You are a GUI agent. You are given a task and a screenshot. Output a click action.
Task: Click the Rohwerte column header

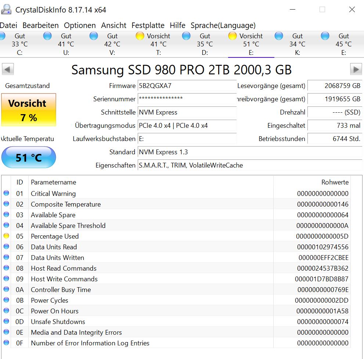(312, 182)
